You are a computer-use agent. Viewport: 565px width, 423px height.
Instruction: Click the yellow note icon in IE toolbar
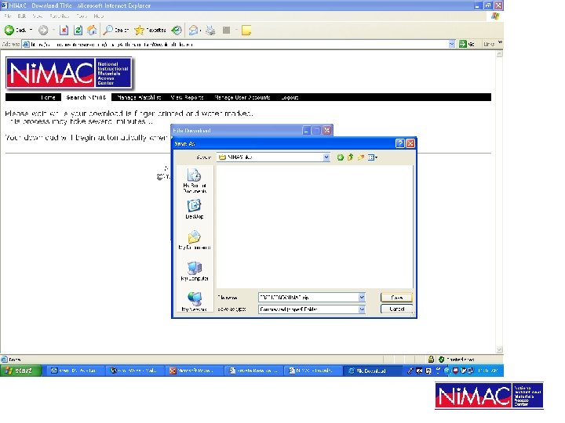(246, 31)
